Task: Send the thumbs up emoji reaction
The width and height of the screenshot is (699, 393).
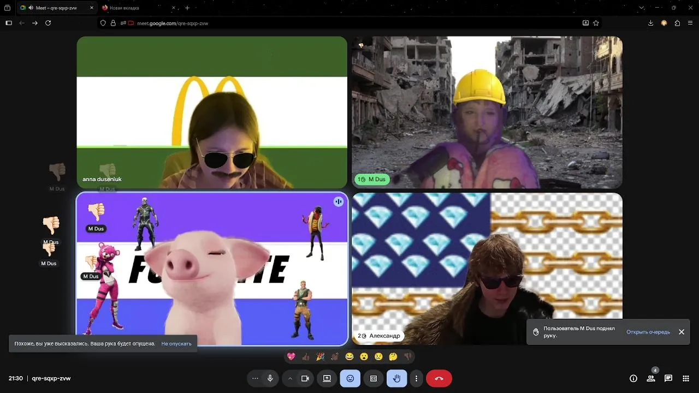Action: click(x=306, y=356)
